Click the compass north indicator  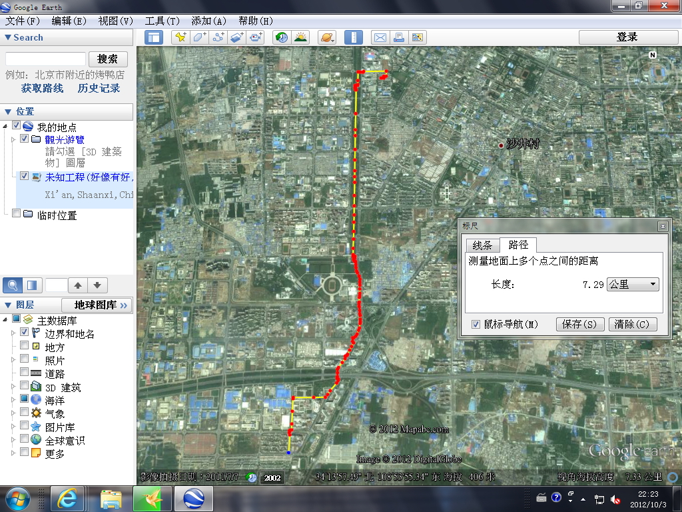(652, 55)
